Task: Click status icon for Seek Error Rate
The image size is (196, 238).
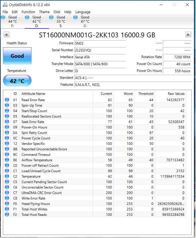Action: tap(7, 122)
